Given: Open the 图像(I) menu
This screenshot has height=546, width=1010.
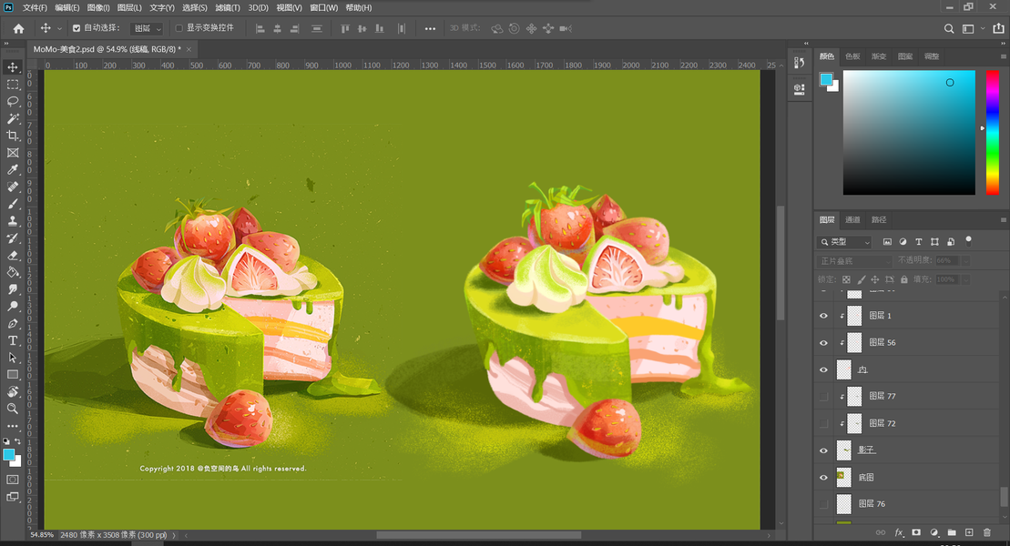Looking at the screenshot, I should tap(98, 7).
